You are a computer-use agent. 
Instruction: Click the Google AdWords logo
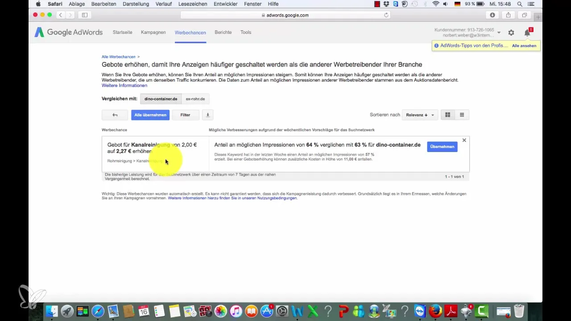pyautogui.click(x=69, y=33)
